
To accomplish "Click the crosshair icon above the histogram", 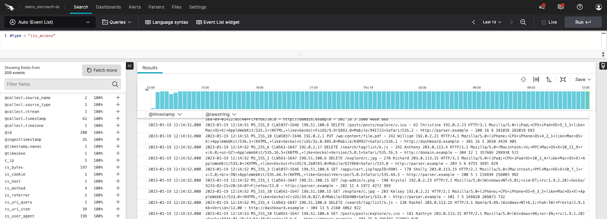I will pyautogui.click(x=524, y=79).
